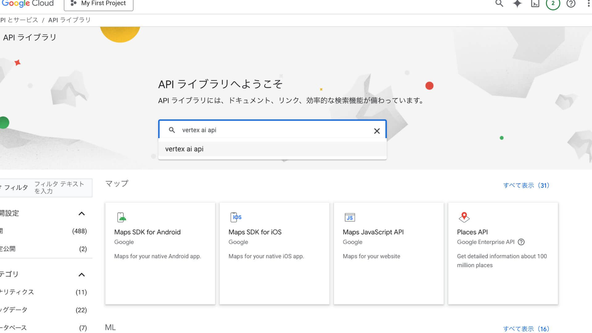
Task: Open the more options kebab menu
Action: coord(589,4)
